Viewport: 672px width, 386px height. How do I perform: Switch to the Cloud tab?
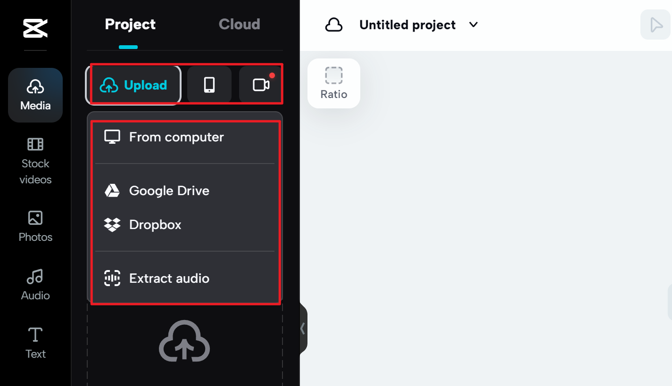click(x=239, y=25)
